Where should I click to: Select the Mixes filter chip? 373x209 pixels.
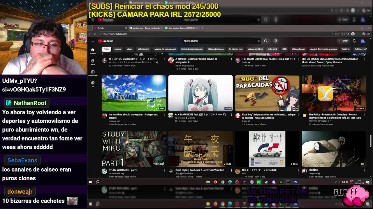(130, 49)
